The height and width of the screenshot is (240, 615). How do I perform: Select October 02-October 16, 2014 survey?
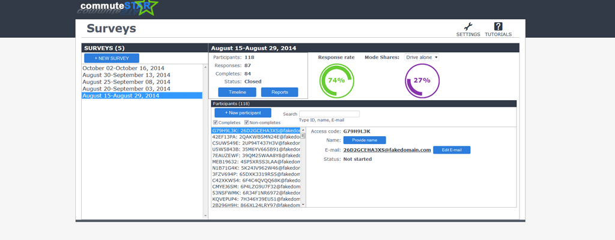click(x=123, y=68)
